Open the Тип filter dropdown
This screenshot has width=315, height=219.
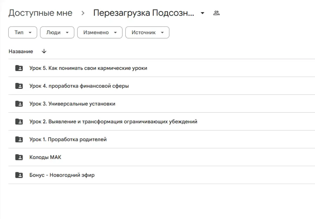click(22, 32)
